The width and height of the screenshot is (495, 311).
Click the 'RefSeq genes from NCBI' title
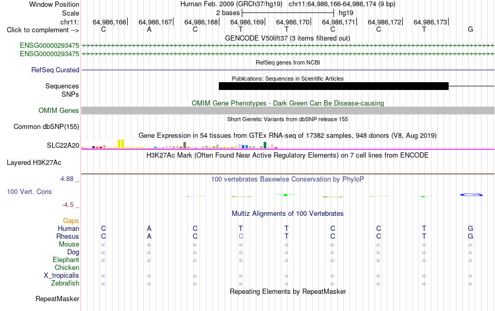tap(288, 62)
